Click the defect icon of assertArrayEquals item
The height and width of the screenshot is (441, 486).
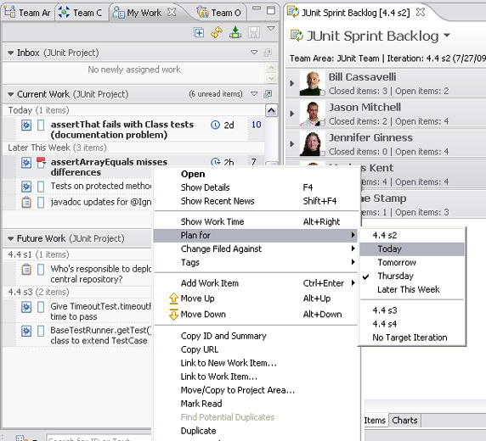coord(26,163)
